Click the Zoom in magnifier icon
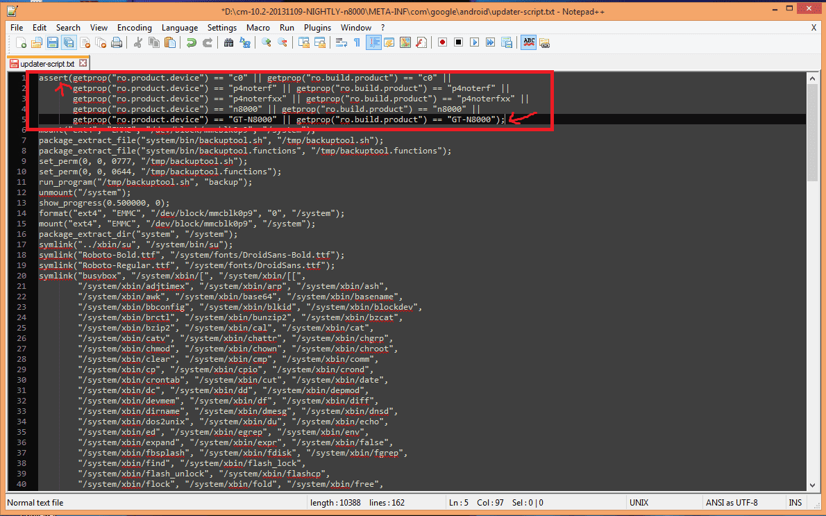826x516 pixels. point(266,43)
